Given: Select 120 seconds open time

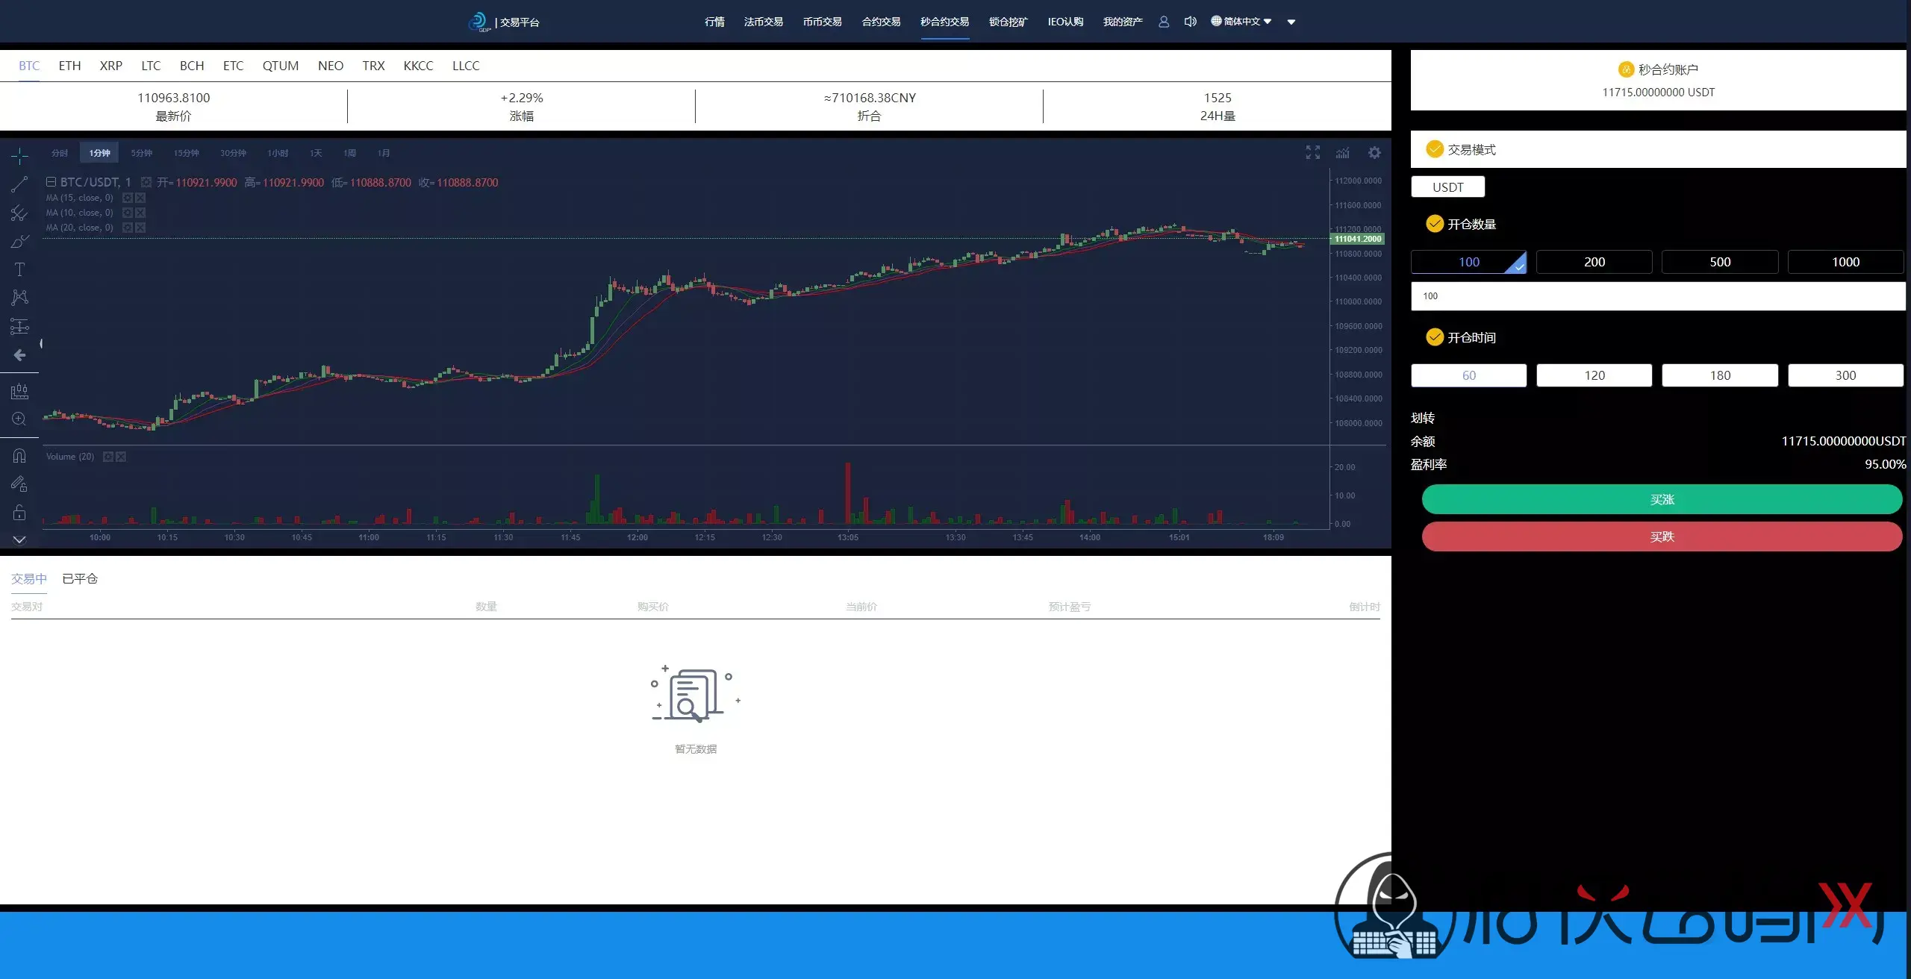Looking at the screenshot, I should coord(1594,375).
